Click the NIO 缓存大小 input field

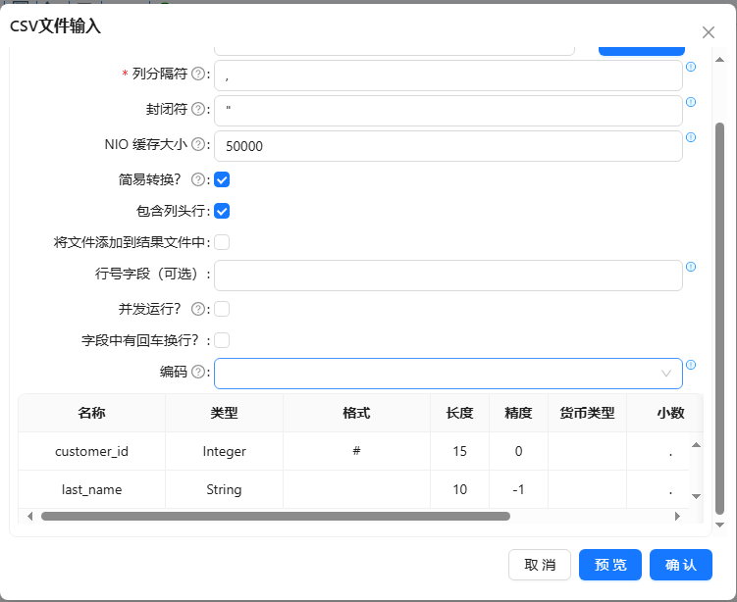(x=447, y=146)
